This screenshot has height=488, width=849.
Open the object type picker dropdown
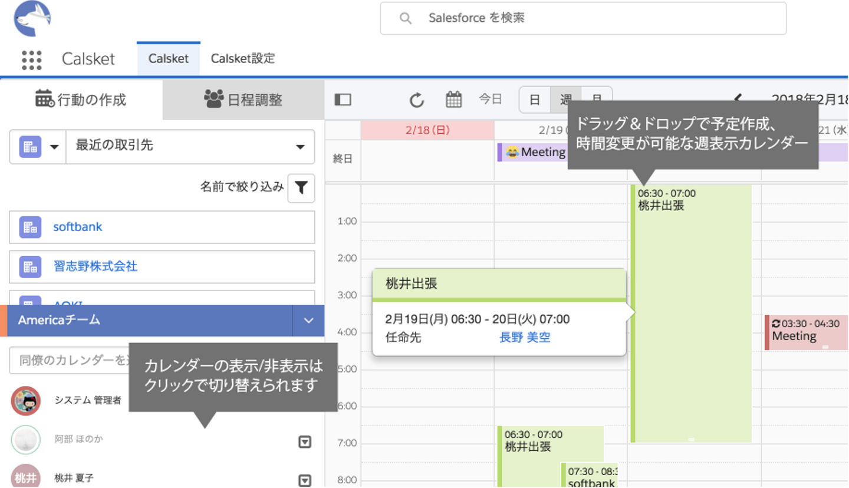[x=38, y=147]
